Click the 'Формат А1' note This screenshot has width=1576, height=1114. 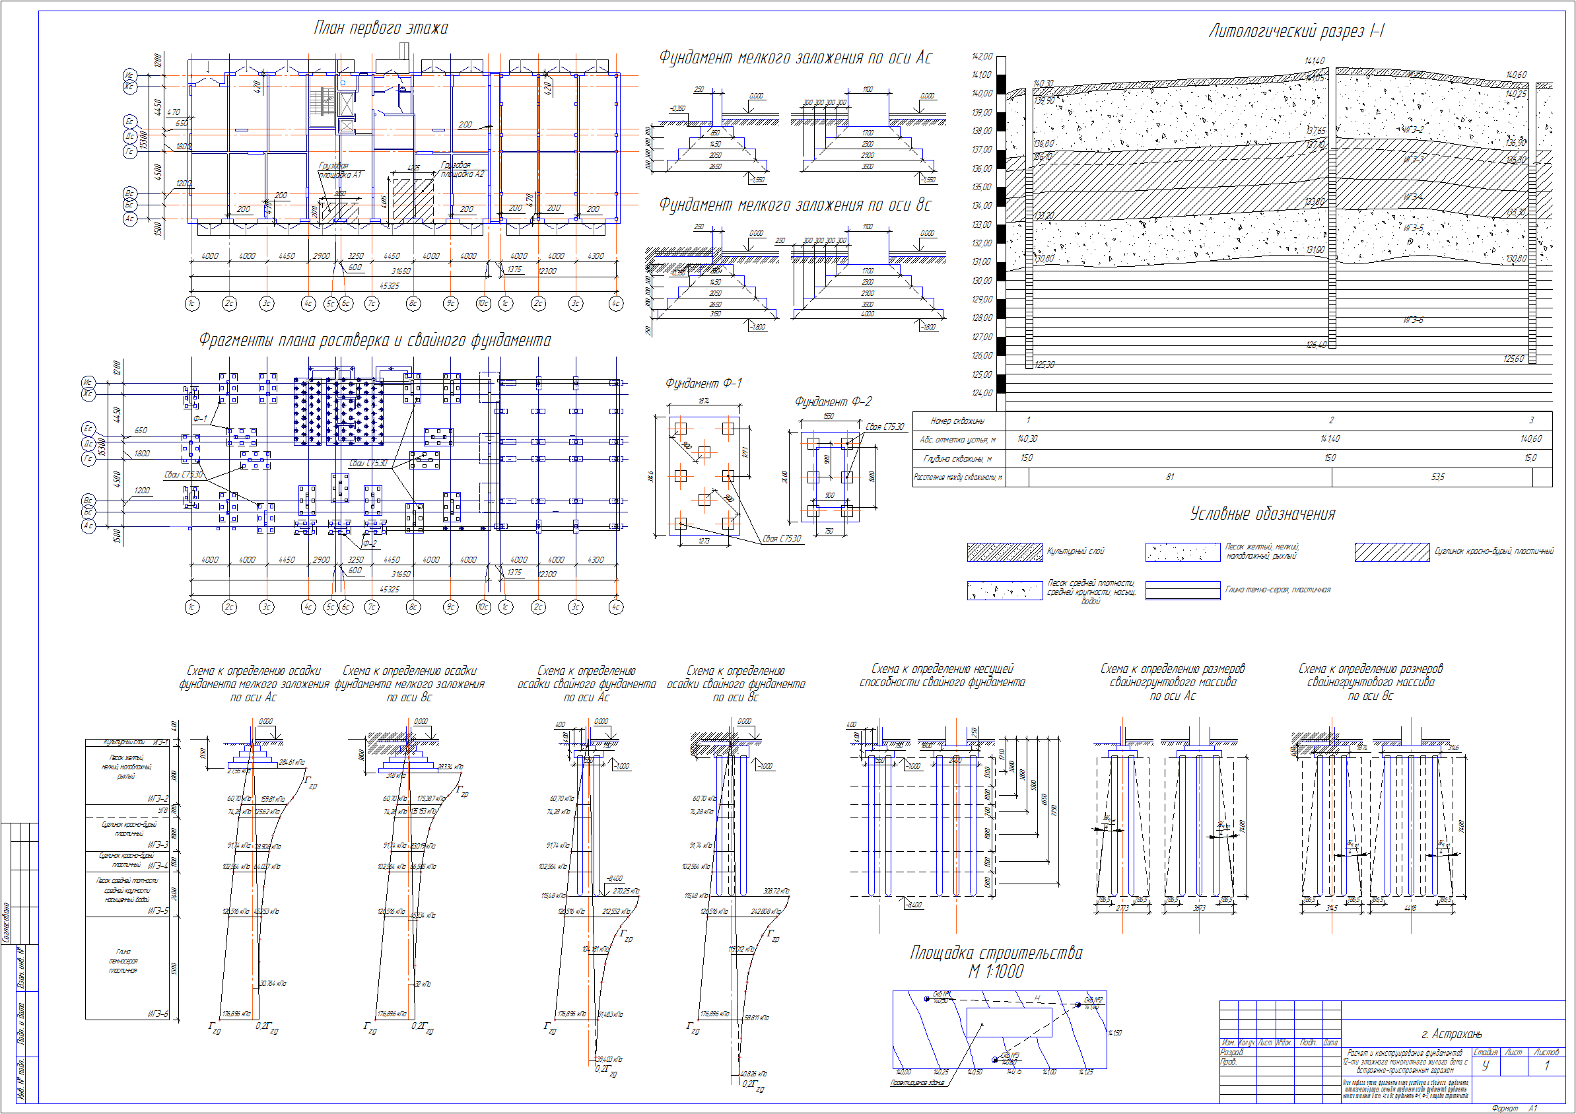tap(1515, 1109)
